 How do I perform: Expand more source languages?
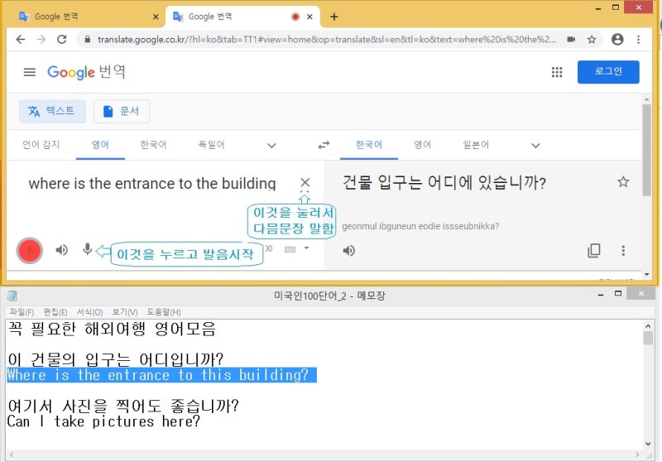[271, 146]
